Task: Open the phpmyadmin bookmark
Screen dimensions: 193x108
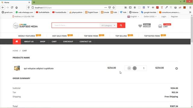Action: [x=76, y=12]
